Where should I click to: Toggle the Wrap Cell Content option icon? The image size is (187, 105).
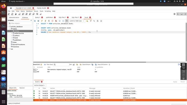tap(109, 64)
